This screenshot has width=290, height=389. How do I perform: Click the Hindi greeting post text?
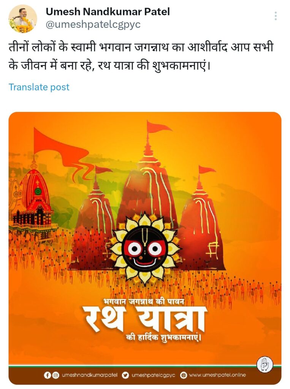pos(141,57)
